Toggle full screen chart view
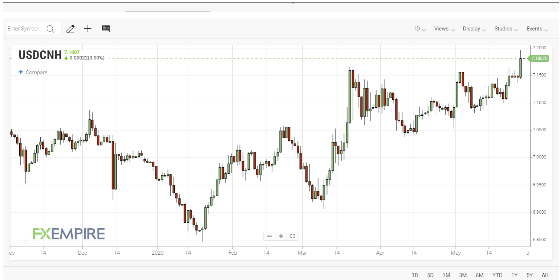The image size is (560, 280). [x=293, y=236]
